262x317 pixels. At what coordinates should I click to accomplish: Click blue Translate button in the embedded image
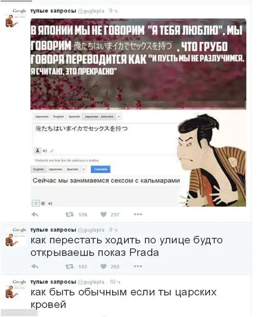tap(101, 169)
